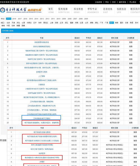140x166 pixels.
Task: Open major 工科试验班(智能仪器、智能控制)
Action: click(x=42, y=102)
